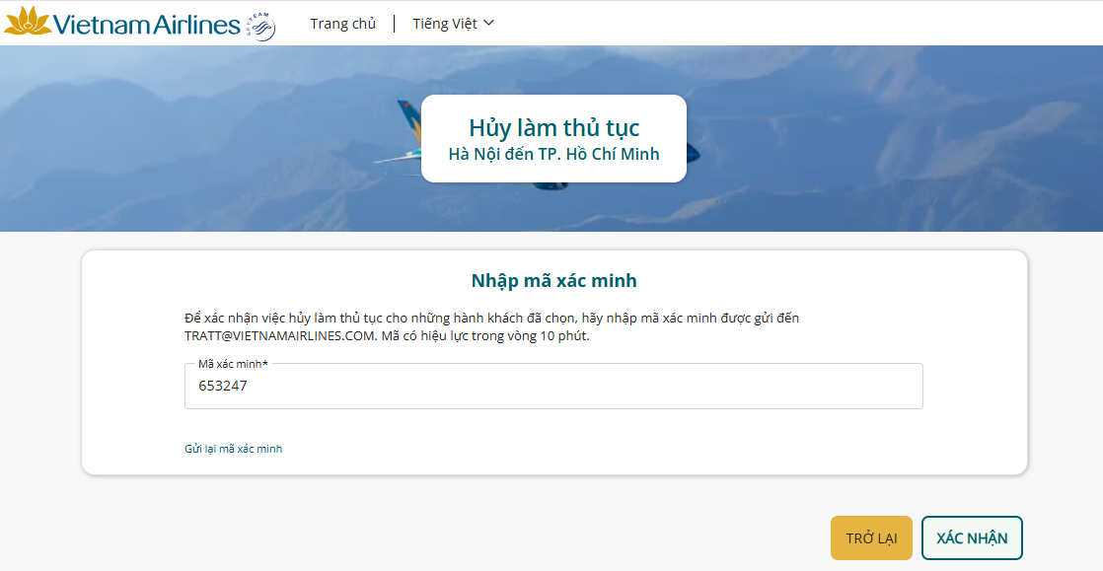The image size is (1103, 571).
Task: Click the golden lotus logo icon
Action: coord(28,22)
